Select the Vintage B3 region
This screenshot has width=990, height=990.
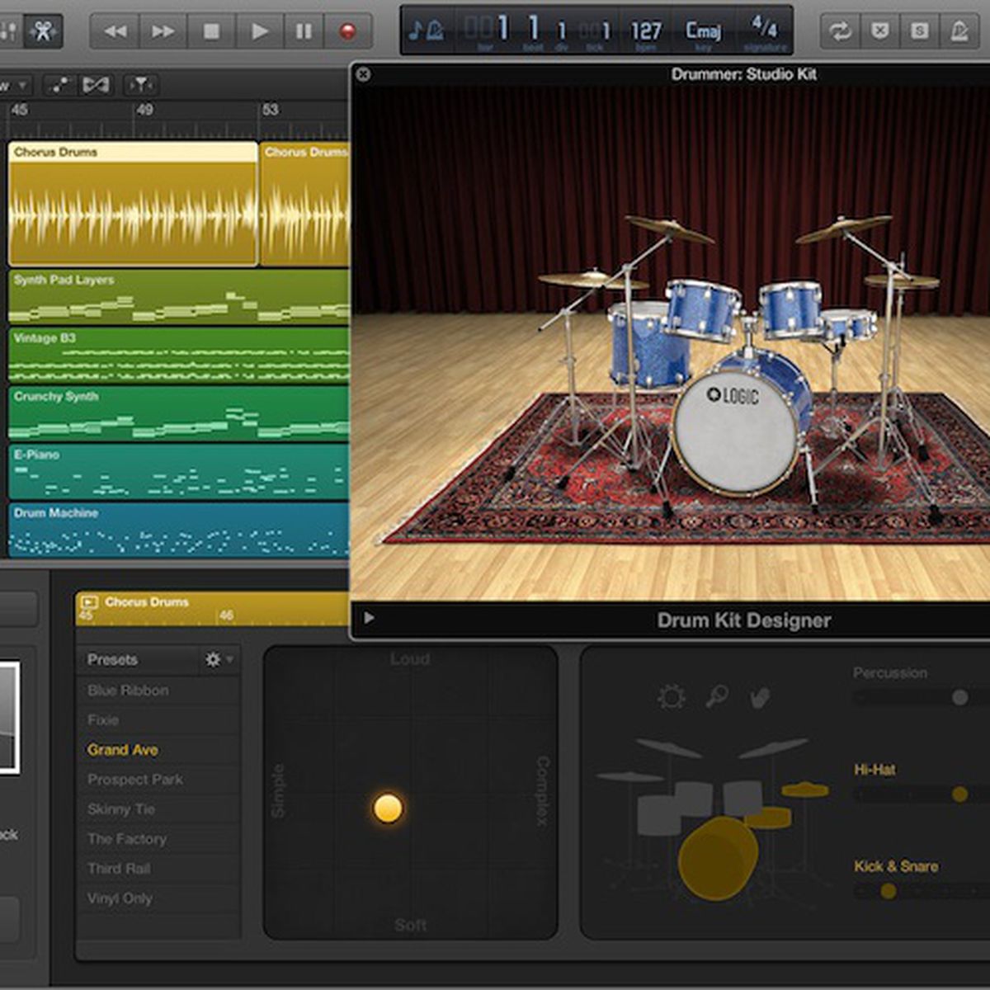point(178,355)
